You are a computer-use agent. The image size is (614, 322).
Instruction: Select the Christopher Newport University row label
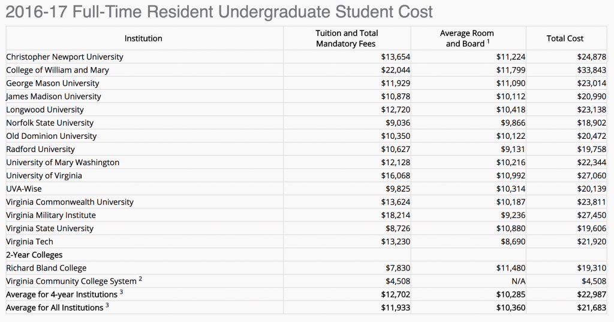[65, 57]
